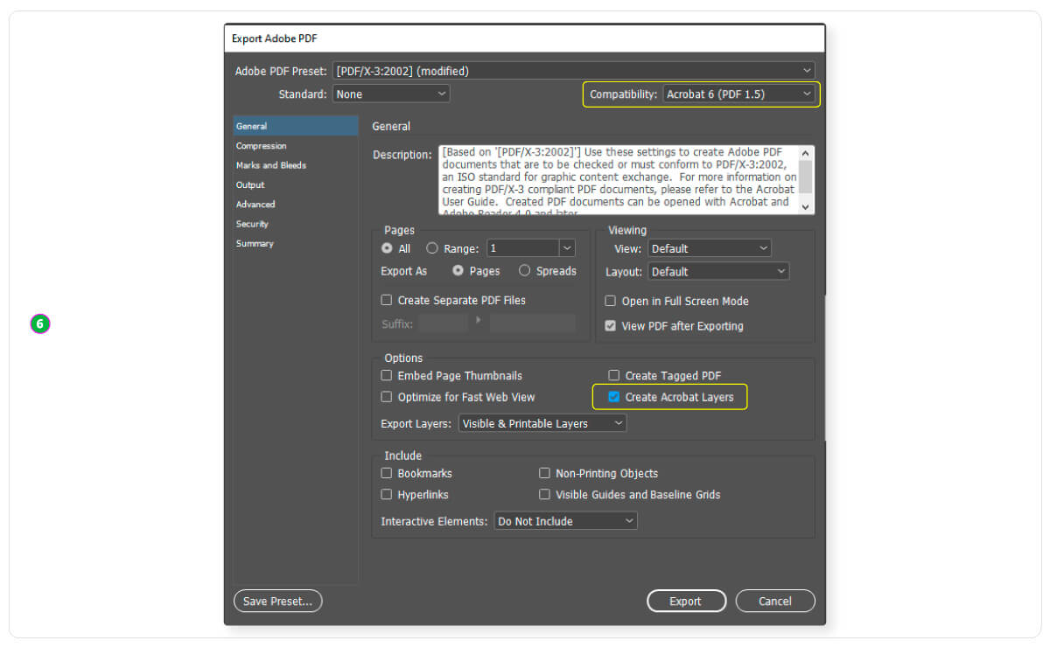Check the Hyperlinks option
This screenshot has width=1050, height=647.
pyautogui.click(x=387, y=495)
